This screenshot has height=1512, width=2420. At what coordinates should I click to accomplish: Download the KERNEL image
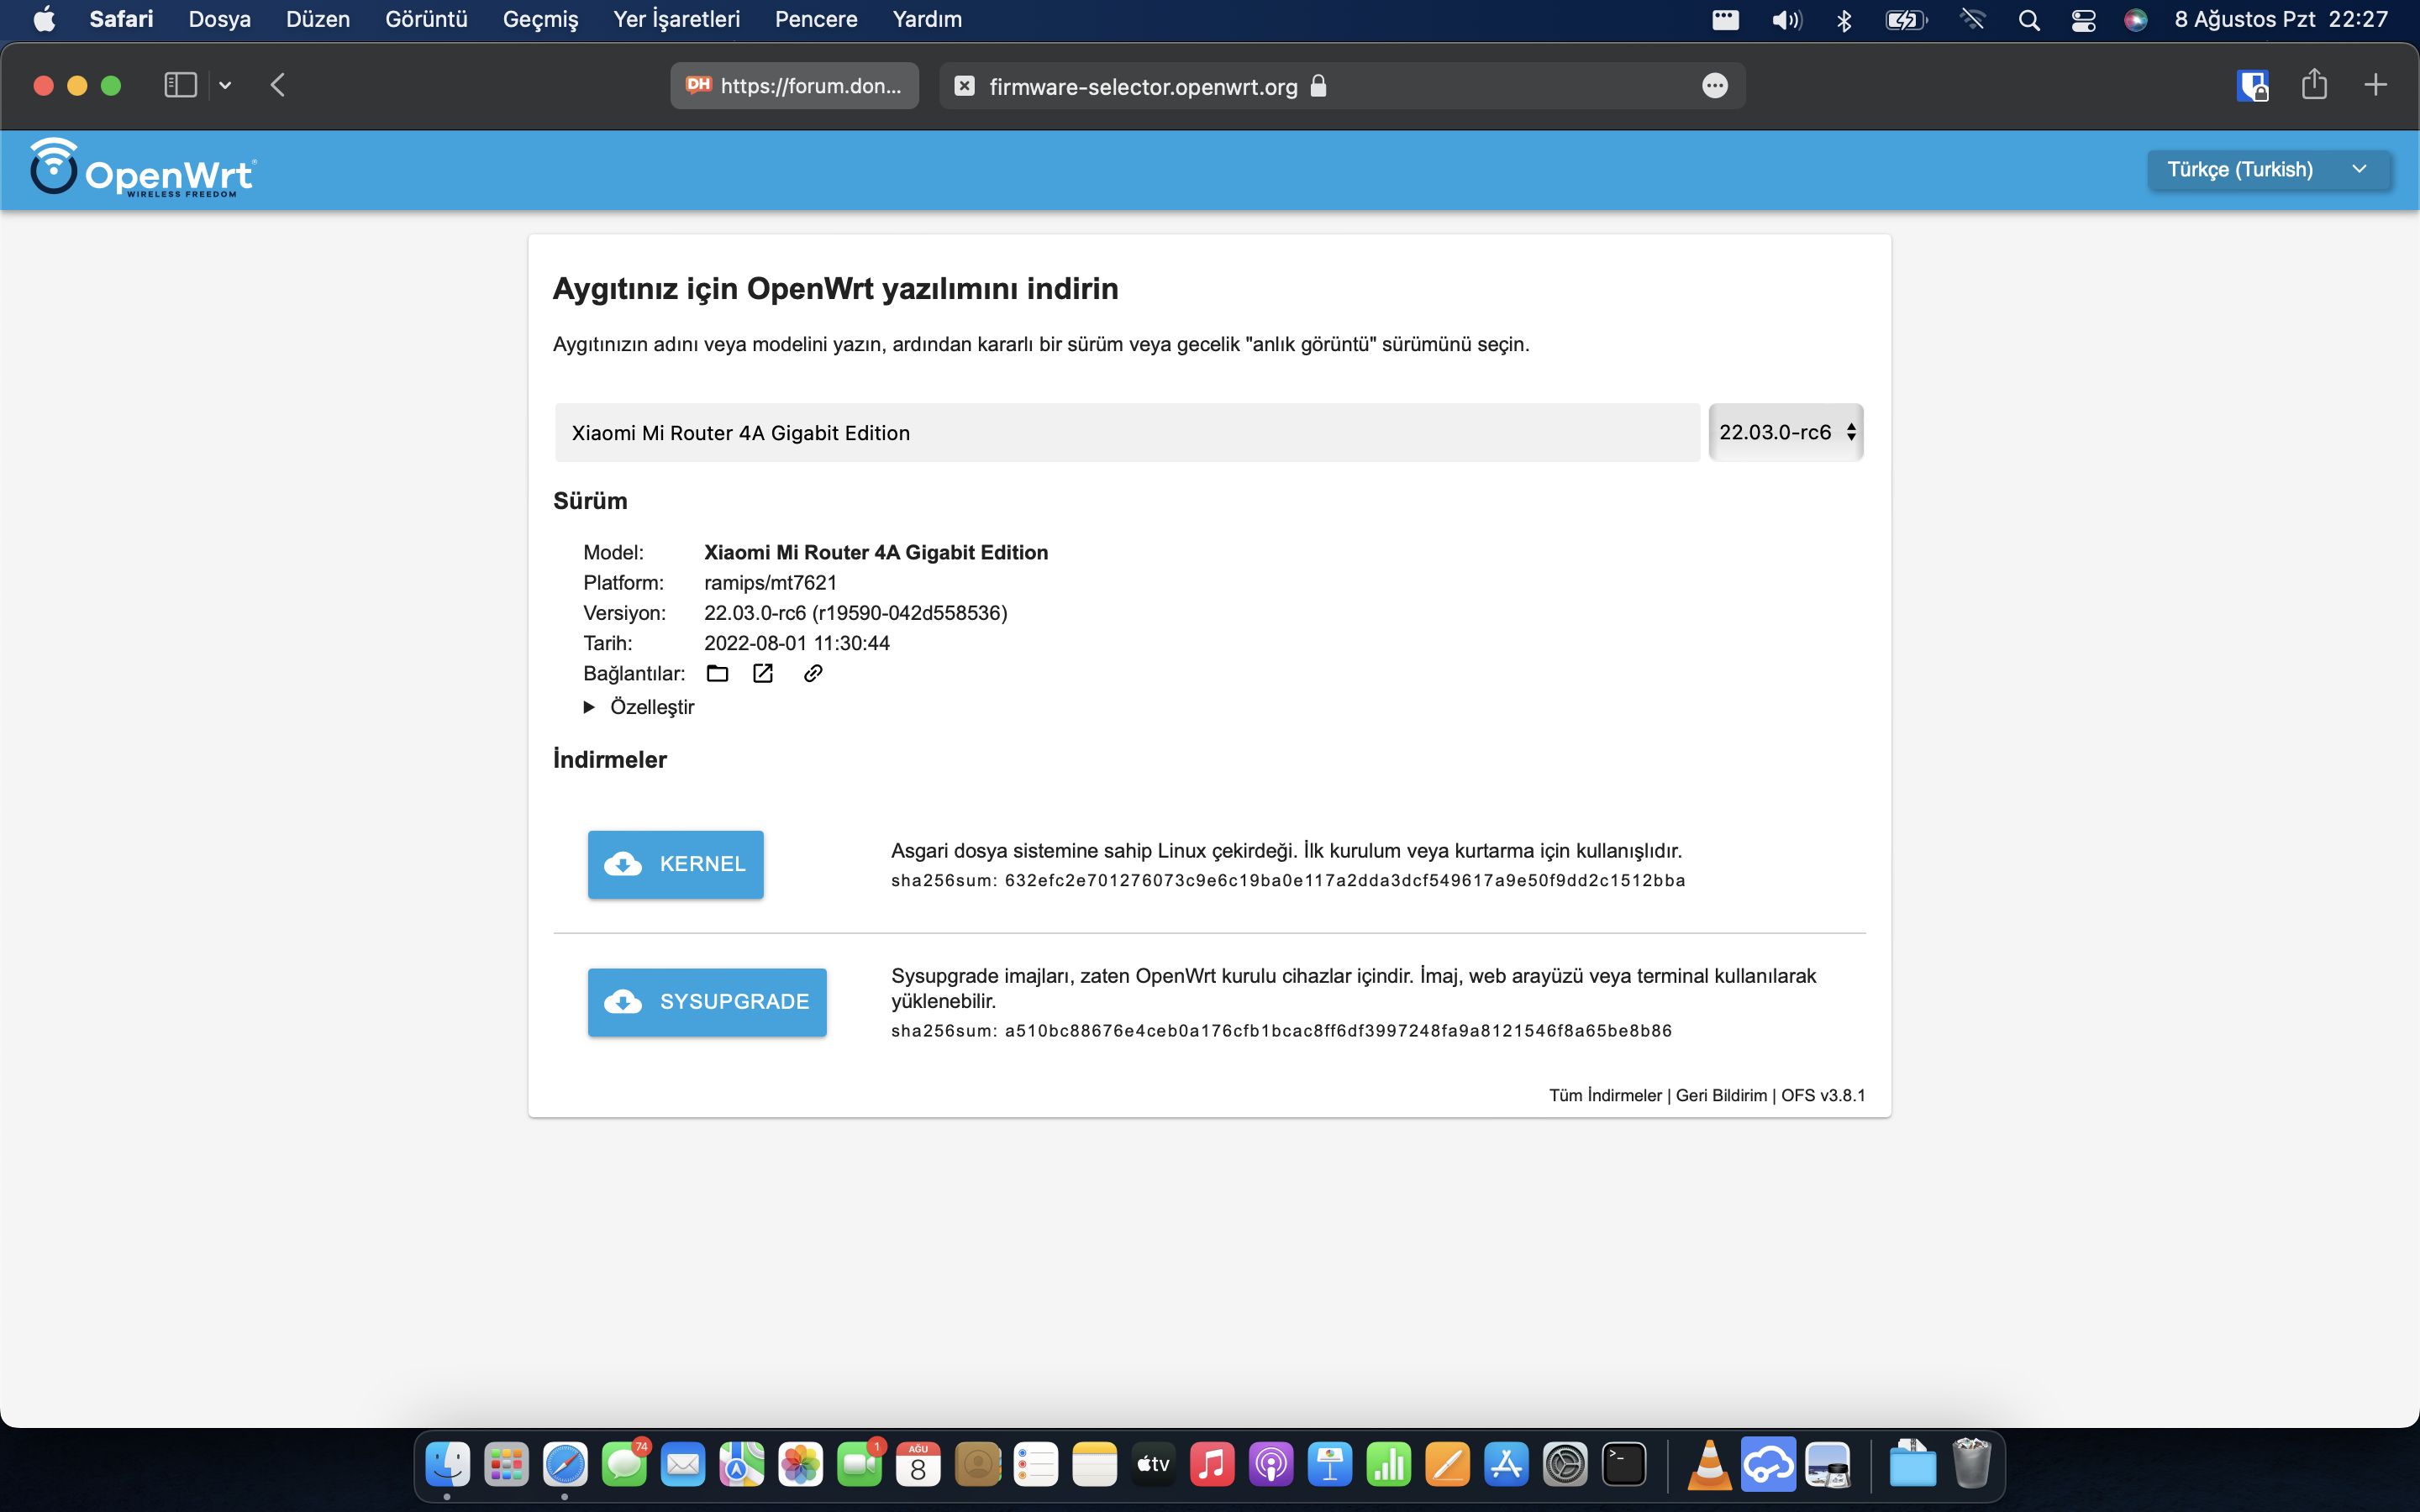click(x=675, y=864)
